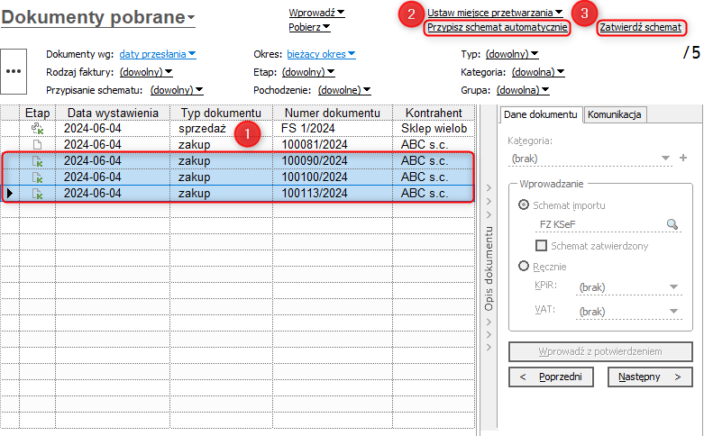Screen dimensions: 704x436
Task: Open the Dokumenty pobrane title dropdown
Action: tap(98, 17)
